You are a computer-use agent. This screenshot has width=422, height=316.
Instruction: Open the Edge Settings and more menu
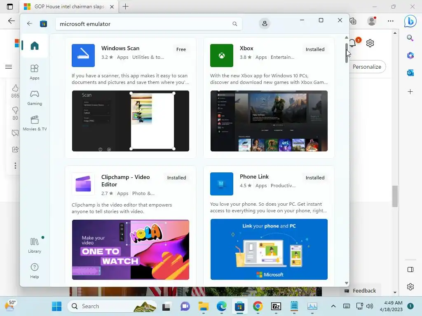(x=391, y=21)
